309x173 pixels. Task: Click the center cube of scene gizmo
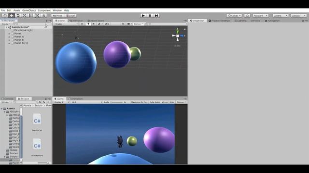click(178, 36)
